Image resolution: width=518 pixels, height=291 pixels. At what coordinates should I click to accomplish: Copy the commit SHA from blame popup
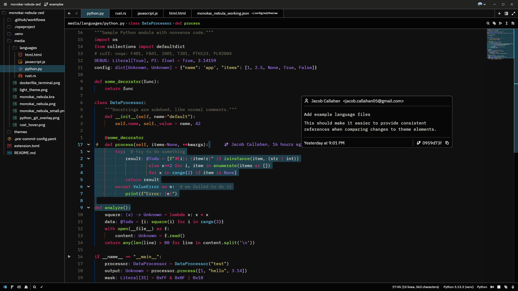[447, 143]
